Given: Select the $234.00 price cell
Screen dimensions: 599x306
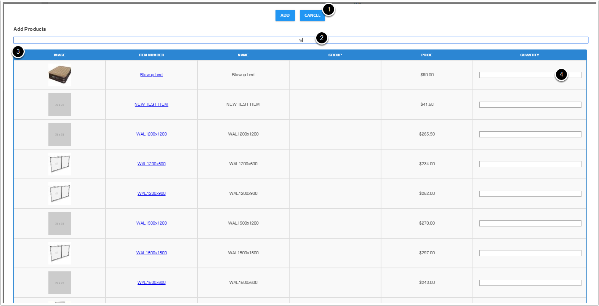Looking at the screenshot, I should tap(427, 164).
